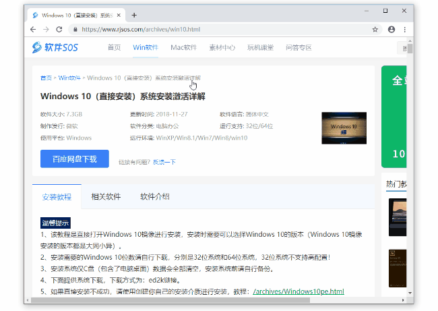
Task: Click the partially visible search box
Action: click(x=402, y=48)
